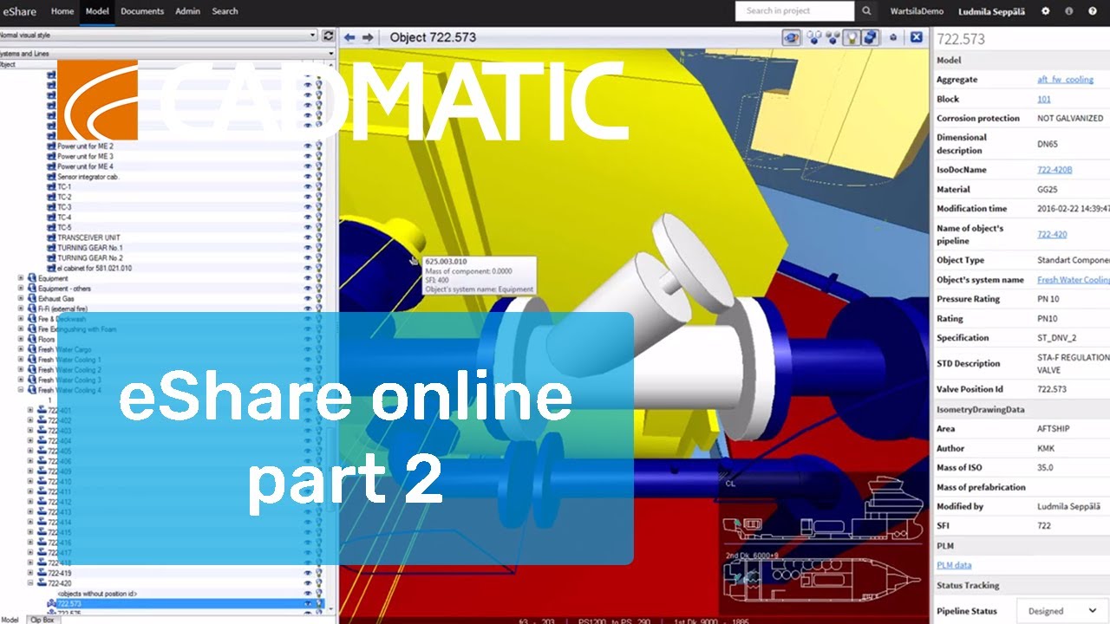
Task: Open the Model menu tab
Action: (97, 11)
